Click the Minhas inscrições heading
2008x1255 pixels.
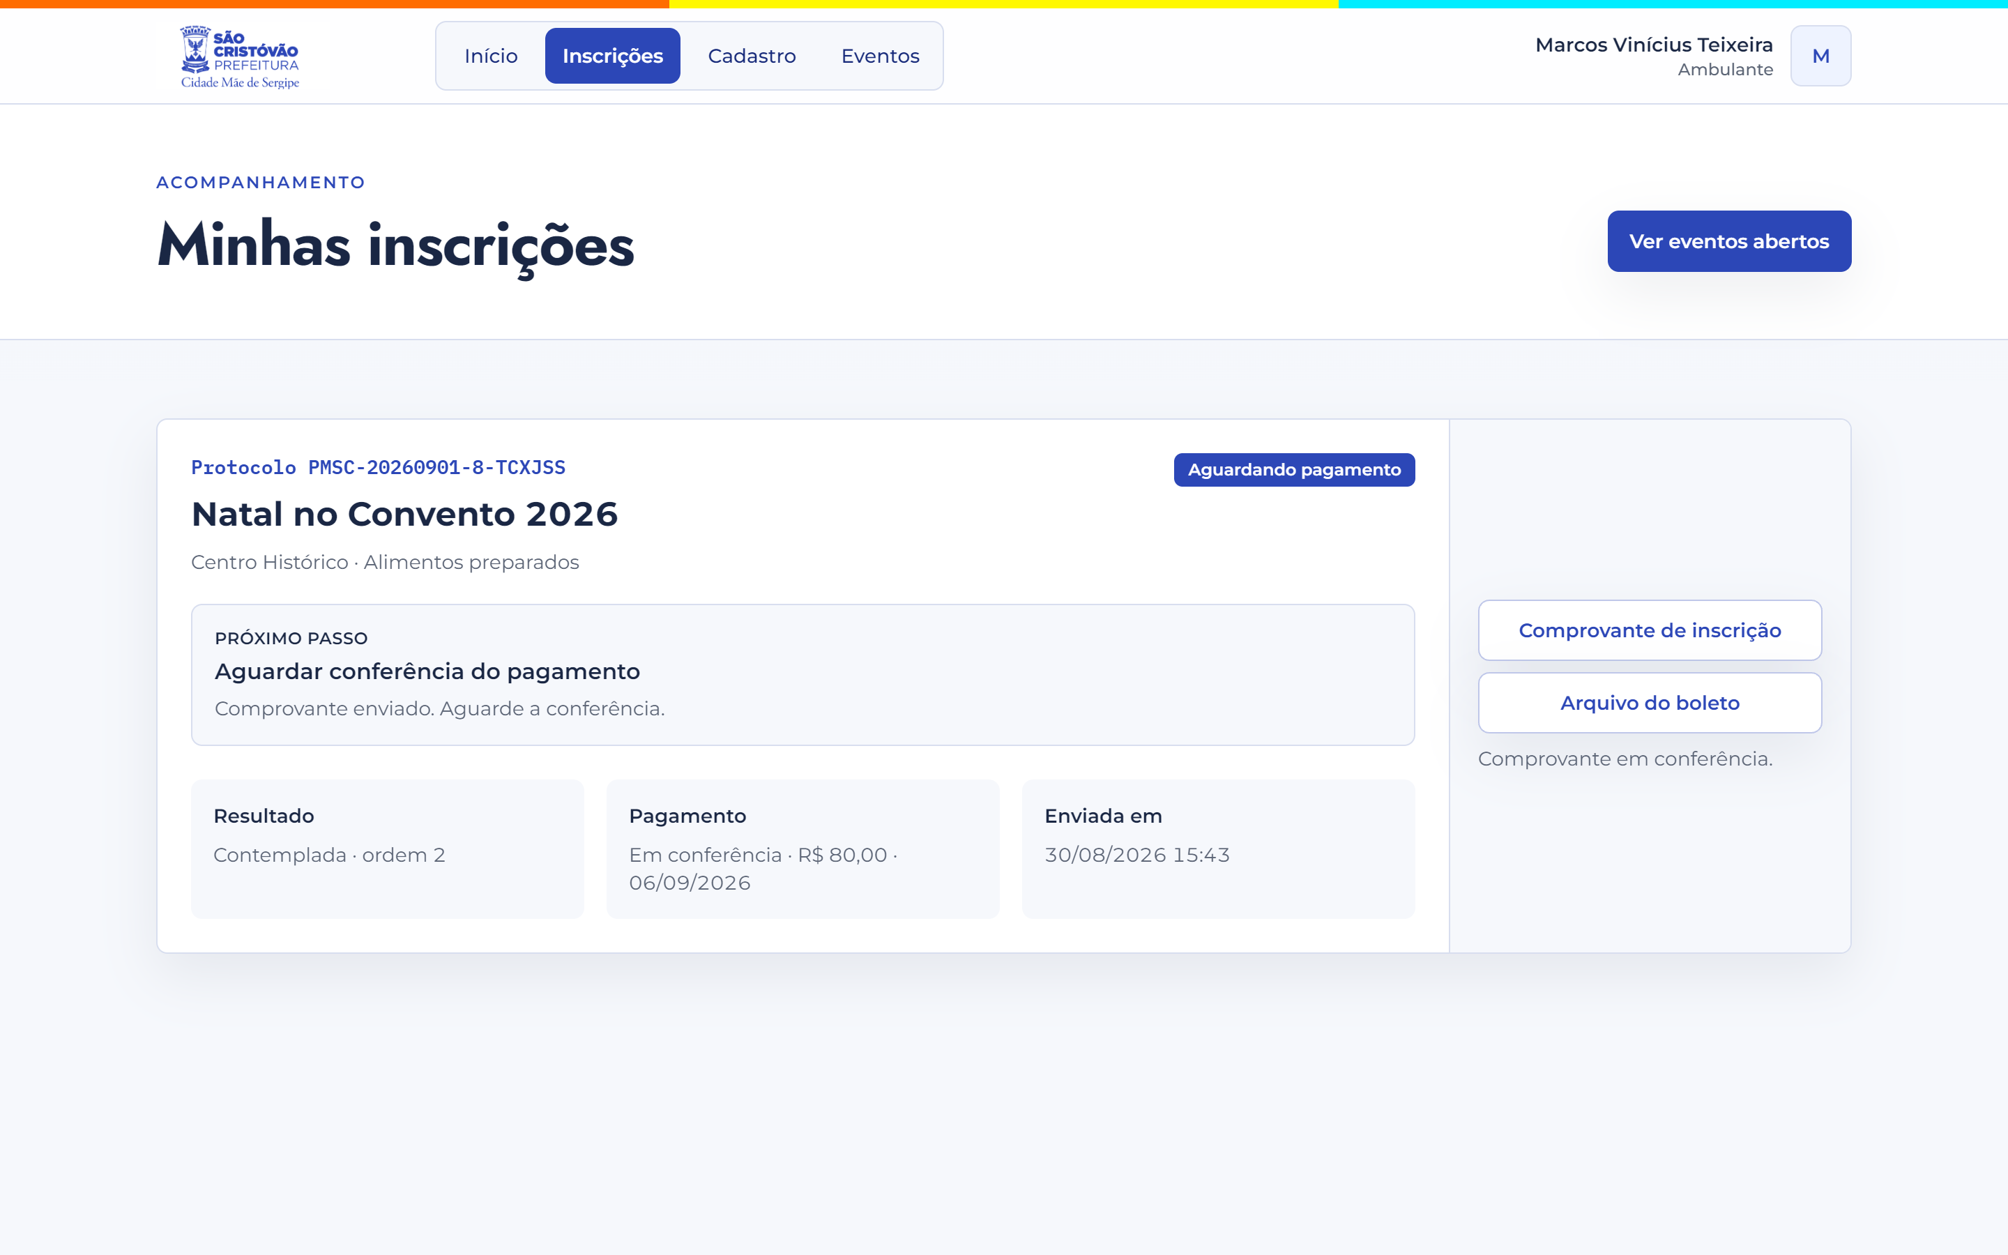[396, 247]
